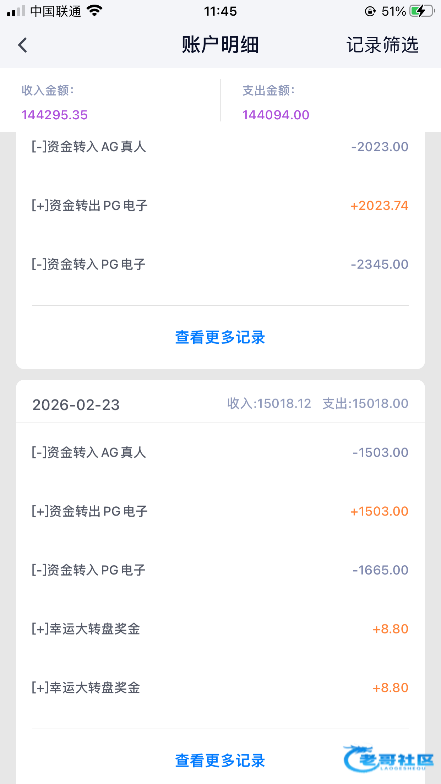Screen dimensions: 441x784
Task: Tap the back arrow icon
Action: [23, 45]
